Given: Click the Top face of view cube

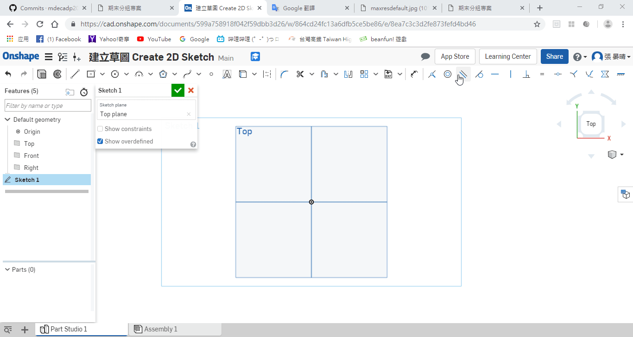Looking at the screenshot, I should tap(591, 124).
